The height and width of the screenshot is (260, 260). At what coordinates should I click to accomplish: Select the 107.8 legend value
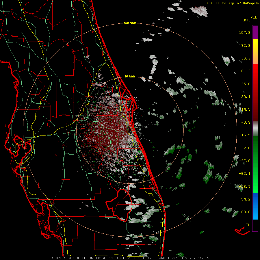coord(245,32)
